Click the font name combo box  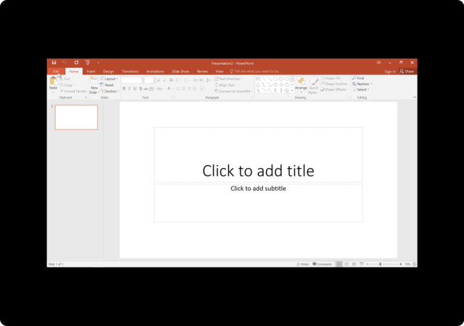[132, 80]
